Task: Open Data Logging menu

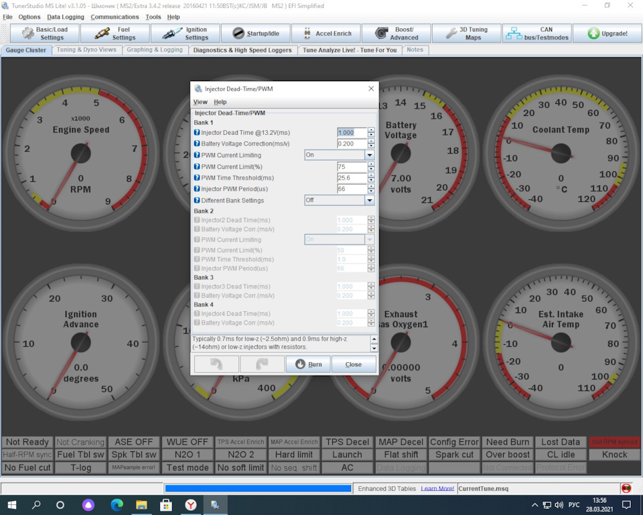Action: 66,17
